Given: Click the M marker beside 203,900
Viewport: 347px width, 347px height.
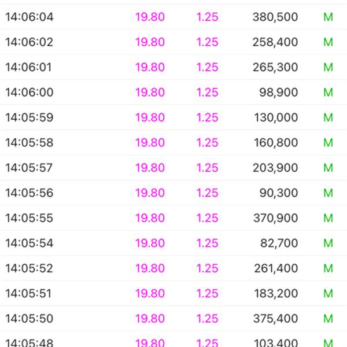Looking at the screenshot, I should point(328,168).
